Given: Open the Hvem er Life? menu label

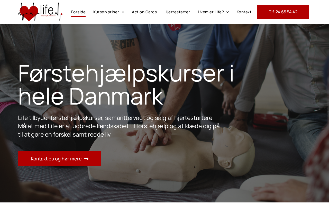Looking at the screenshot, I should 211,12.
